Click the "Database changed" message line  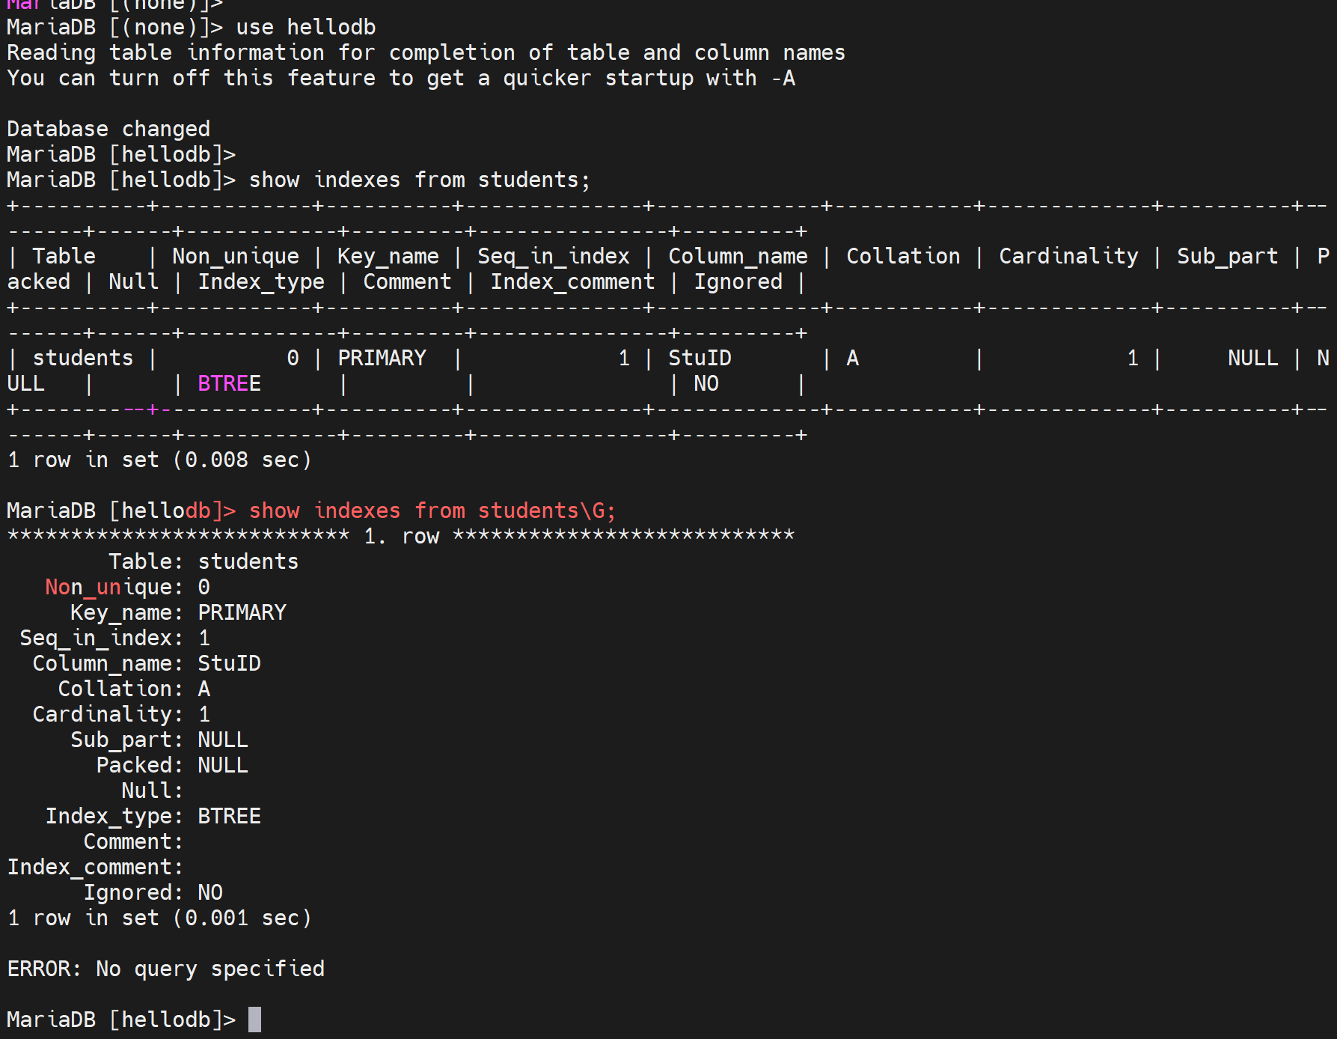point(108,130)
